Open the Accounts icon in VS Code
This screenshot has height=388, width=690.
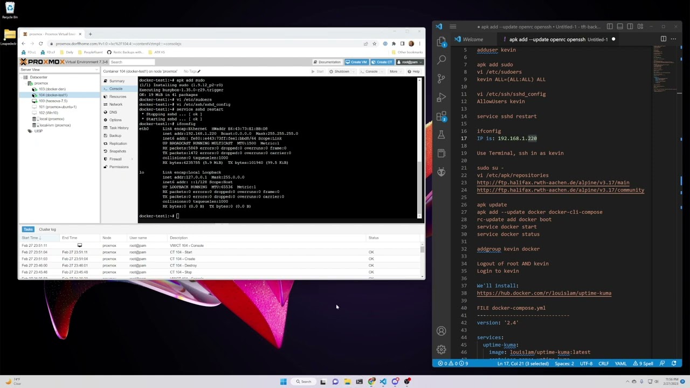click(x=441, y=331)
